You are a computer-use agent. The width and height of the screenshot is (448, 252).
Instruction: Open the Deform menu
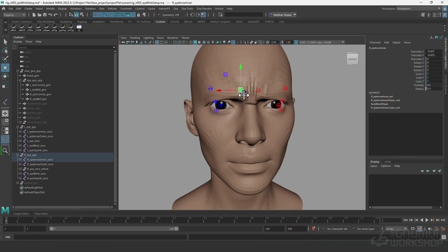(112, 9)
